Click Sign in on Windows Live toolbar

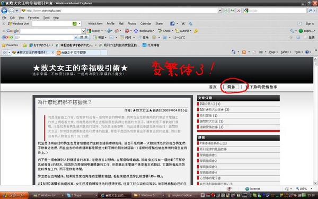tap(310, 24)
